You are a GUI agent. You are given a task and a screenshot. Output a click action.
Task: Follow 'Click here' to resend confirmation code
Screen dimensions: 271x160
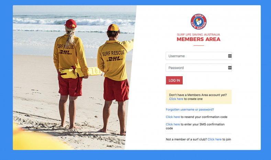click(x=173, y=117)
